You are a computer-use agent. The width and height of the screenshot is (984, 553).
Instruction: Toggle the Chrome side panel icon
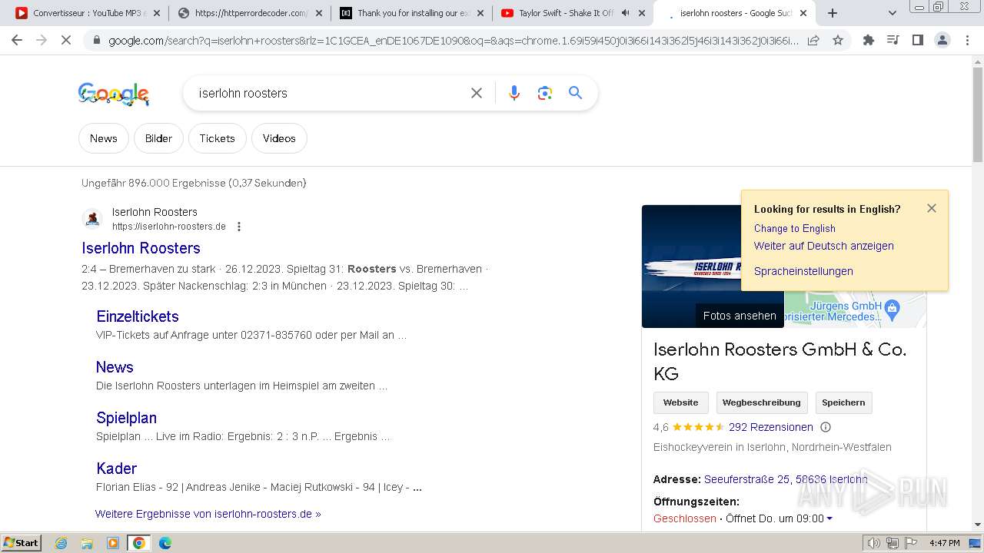918,40
